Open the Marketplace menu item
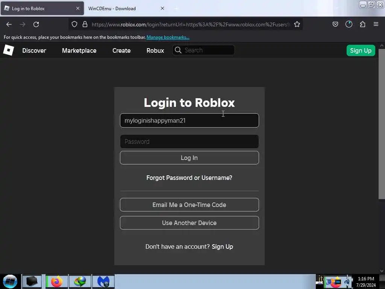385x289 pixels. (x=79, y=51)
